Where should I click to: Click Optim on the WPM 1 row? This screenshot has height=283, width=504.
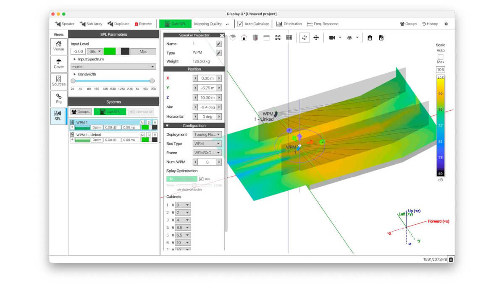click(97, 127)
